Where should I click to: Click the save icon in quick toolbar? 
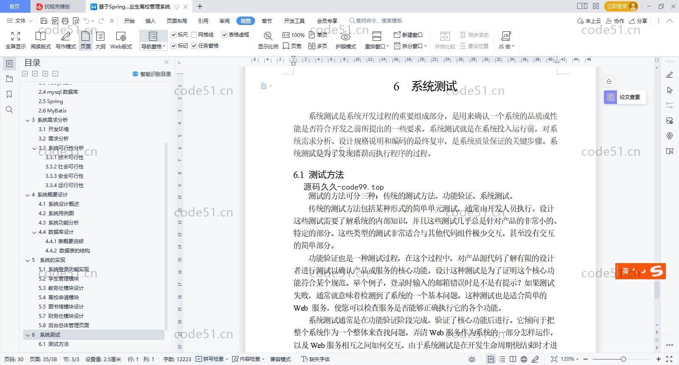[44, 21]
